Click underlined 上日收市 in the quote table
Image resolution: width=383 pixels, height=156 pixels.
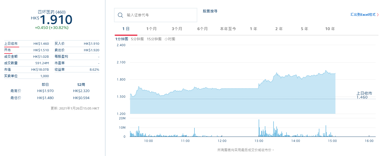click(11, 44)
